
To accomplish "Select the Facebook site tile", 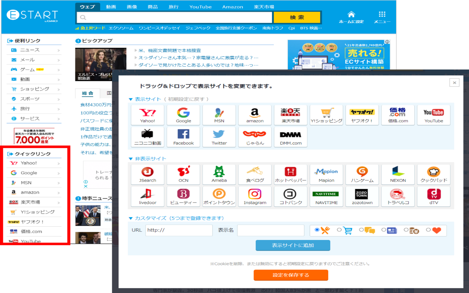I will tap(183, 137).
